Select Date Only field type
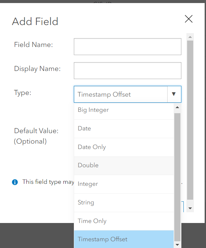 click(x=124, y=147)
